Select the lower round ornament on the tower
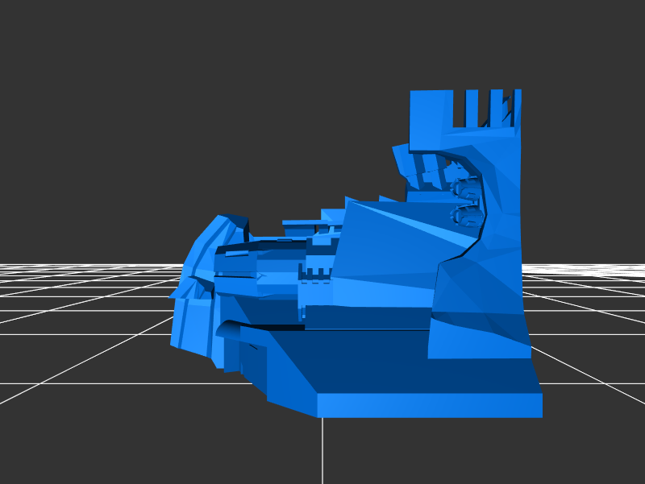645x484 pixels. (x=465, y=215)
